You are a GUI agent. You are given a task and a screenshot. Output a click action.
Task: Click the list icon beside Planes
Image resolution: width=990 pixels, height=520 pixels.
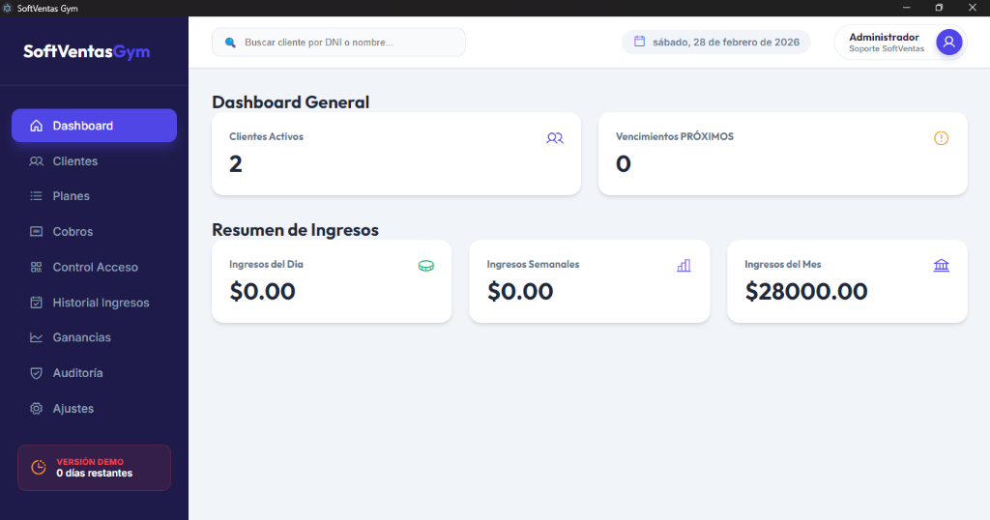click(x=37, y=196)
